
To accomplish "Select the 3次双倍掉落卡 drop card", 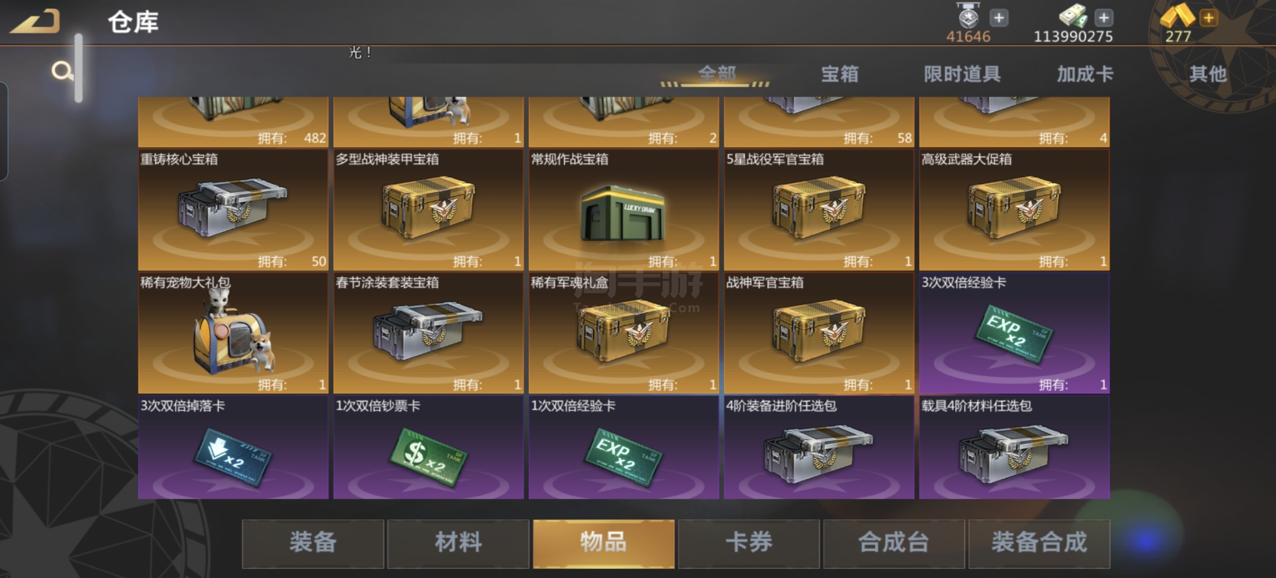I will point(233,448).
